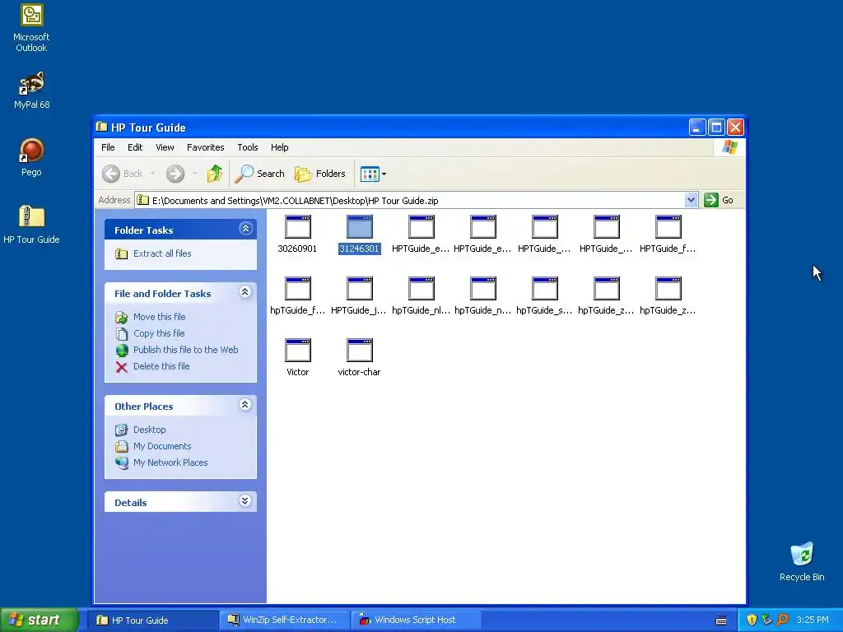
Task: Open the Favorites menu
Action: 205,147
